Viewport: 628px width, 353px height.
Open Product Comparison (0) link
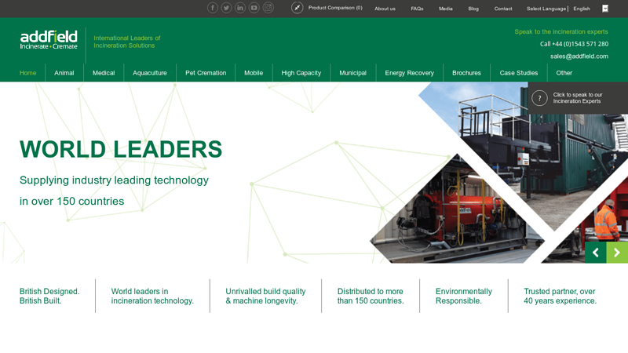[x=335, y=8]
